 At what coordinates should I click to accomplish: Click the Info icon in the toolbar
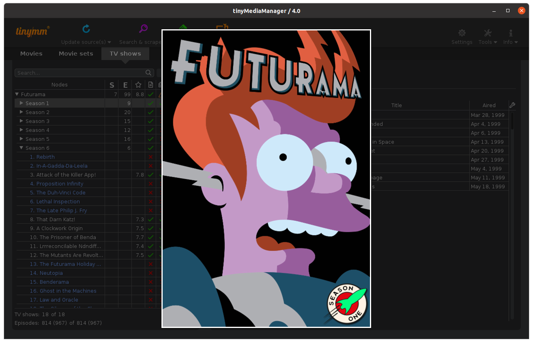510,33
